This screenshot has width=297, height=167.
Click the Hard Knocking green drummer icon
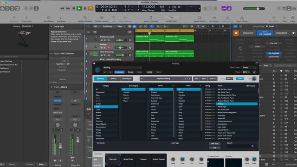(95, 54)
